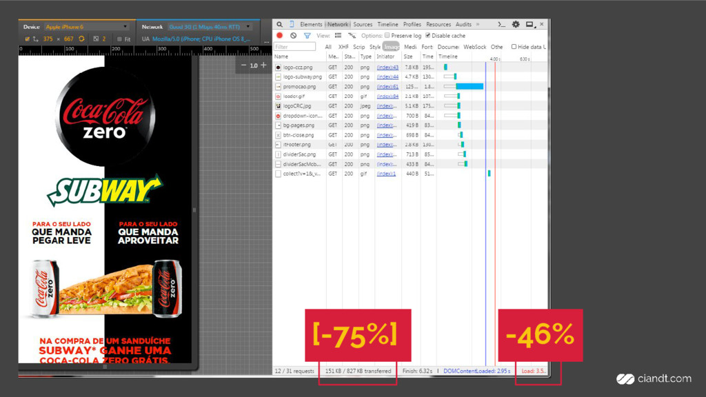Zoom out with the minus icon

pos(243,65)
